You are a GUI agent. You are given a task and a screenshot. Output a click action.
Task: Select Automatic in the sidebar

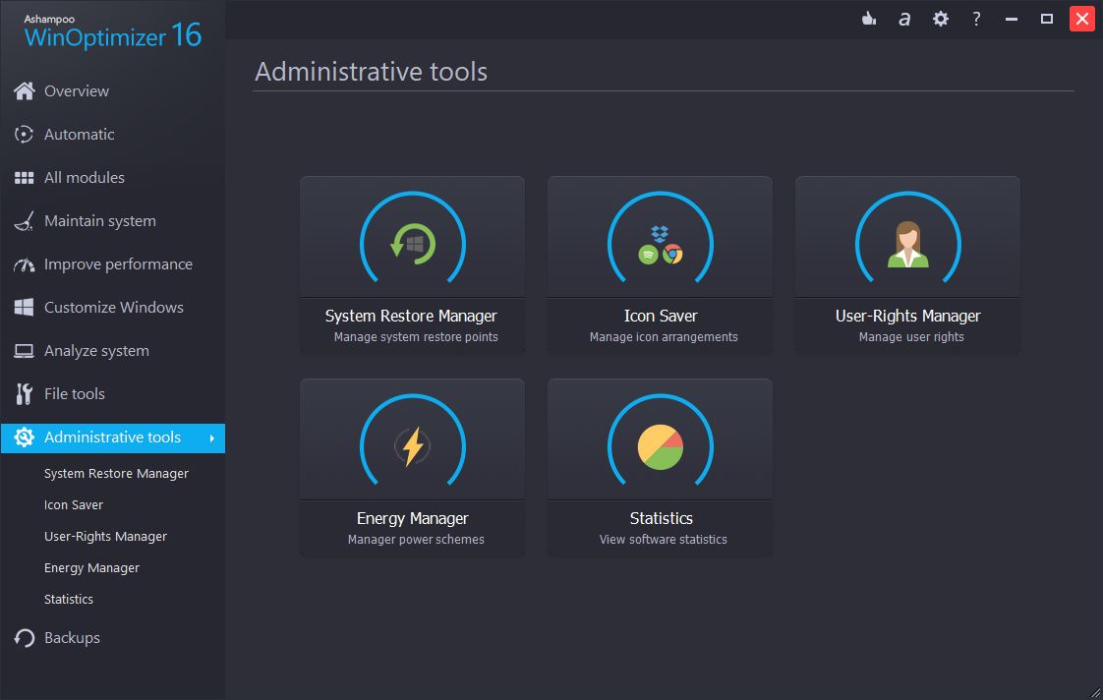[x=79, y=135]
